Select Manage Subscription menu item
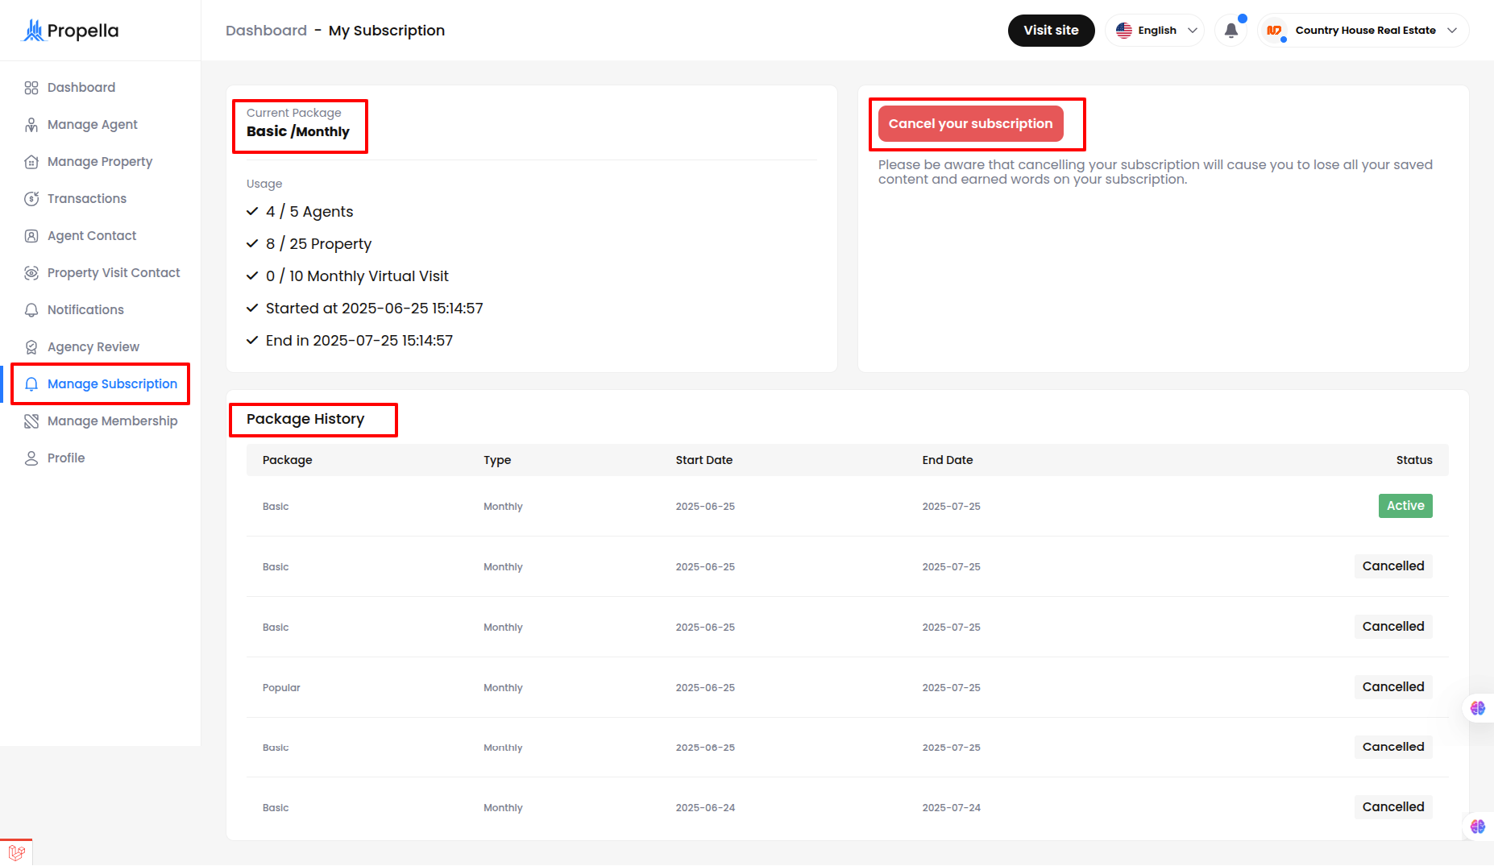Image resolution: width=1494 pixels, height=866 pixels. click(x=112, y=384)
